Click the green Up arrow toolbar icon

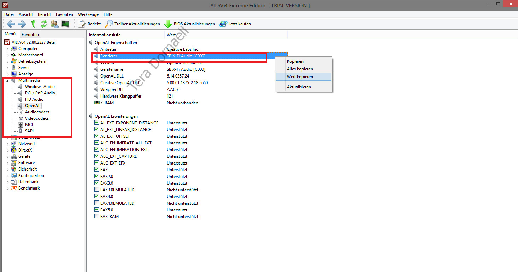pos(34,24)
